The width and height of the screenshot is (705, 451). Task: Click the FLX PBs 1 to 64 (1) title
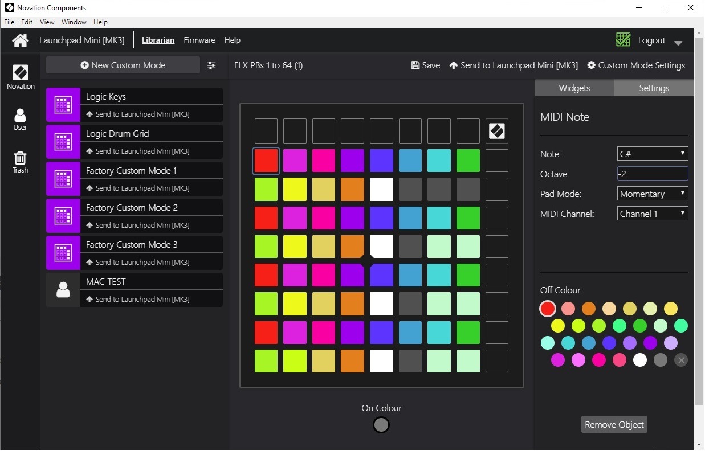click(268, 65)
